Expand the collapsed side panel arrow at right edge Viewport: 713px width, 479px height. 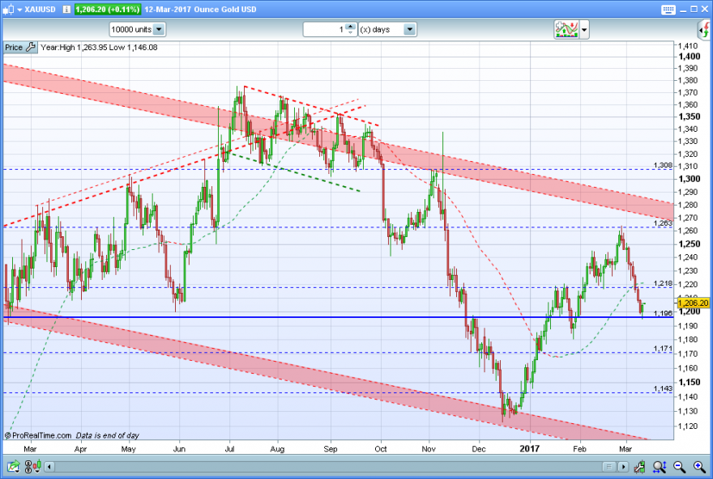pyautogui.click(x=704, y=30)
